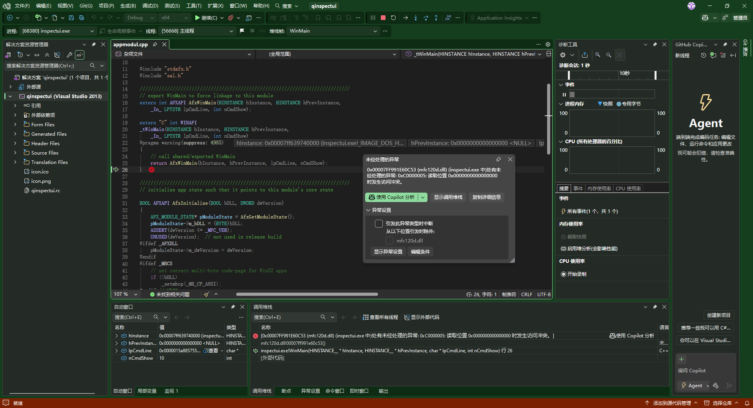Toggle auto-hide pin on 诊断工具 panel
The image size is (753, 408).
coord(655,44)
